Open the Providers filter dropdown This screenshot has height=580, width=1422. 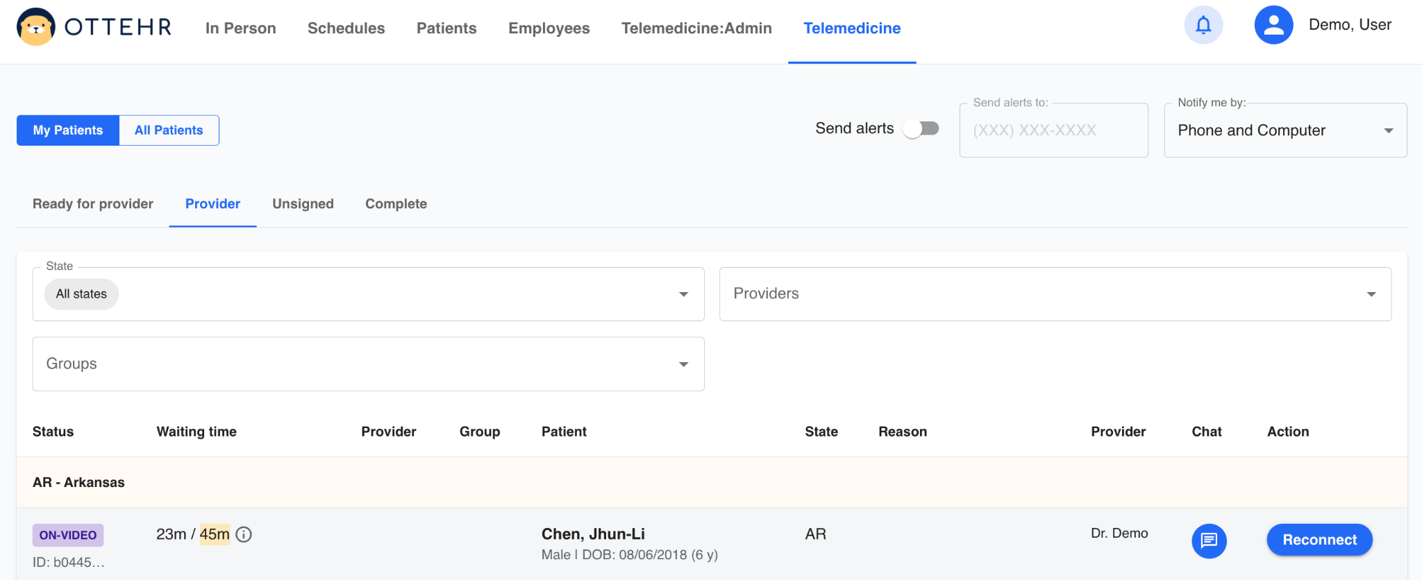click(x=1371, y=294)
